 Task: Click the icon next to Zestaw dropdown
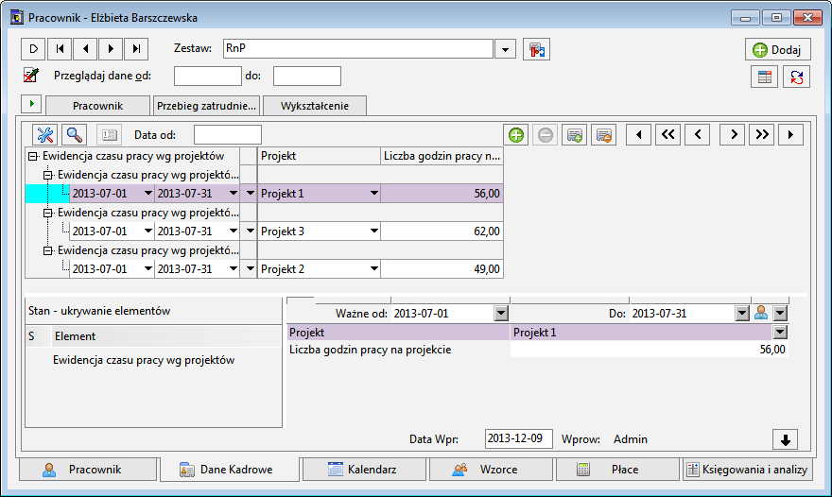pos(537,49)
